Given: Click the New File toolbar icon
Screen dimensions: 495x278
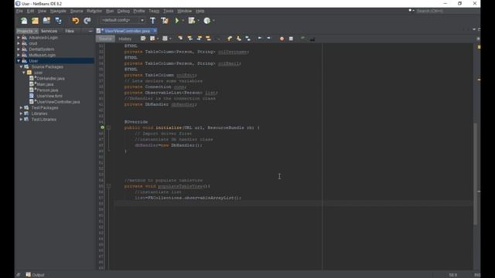Looking at the screenshot, I should click(24, 21).
